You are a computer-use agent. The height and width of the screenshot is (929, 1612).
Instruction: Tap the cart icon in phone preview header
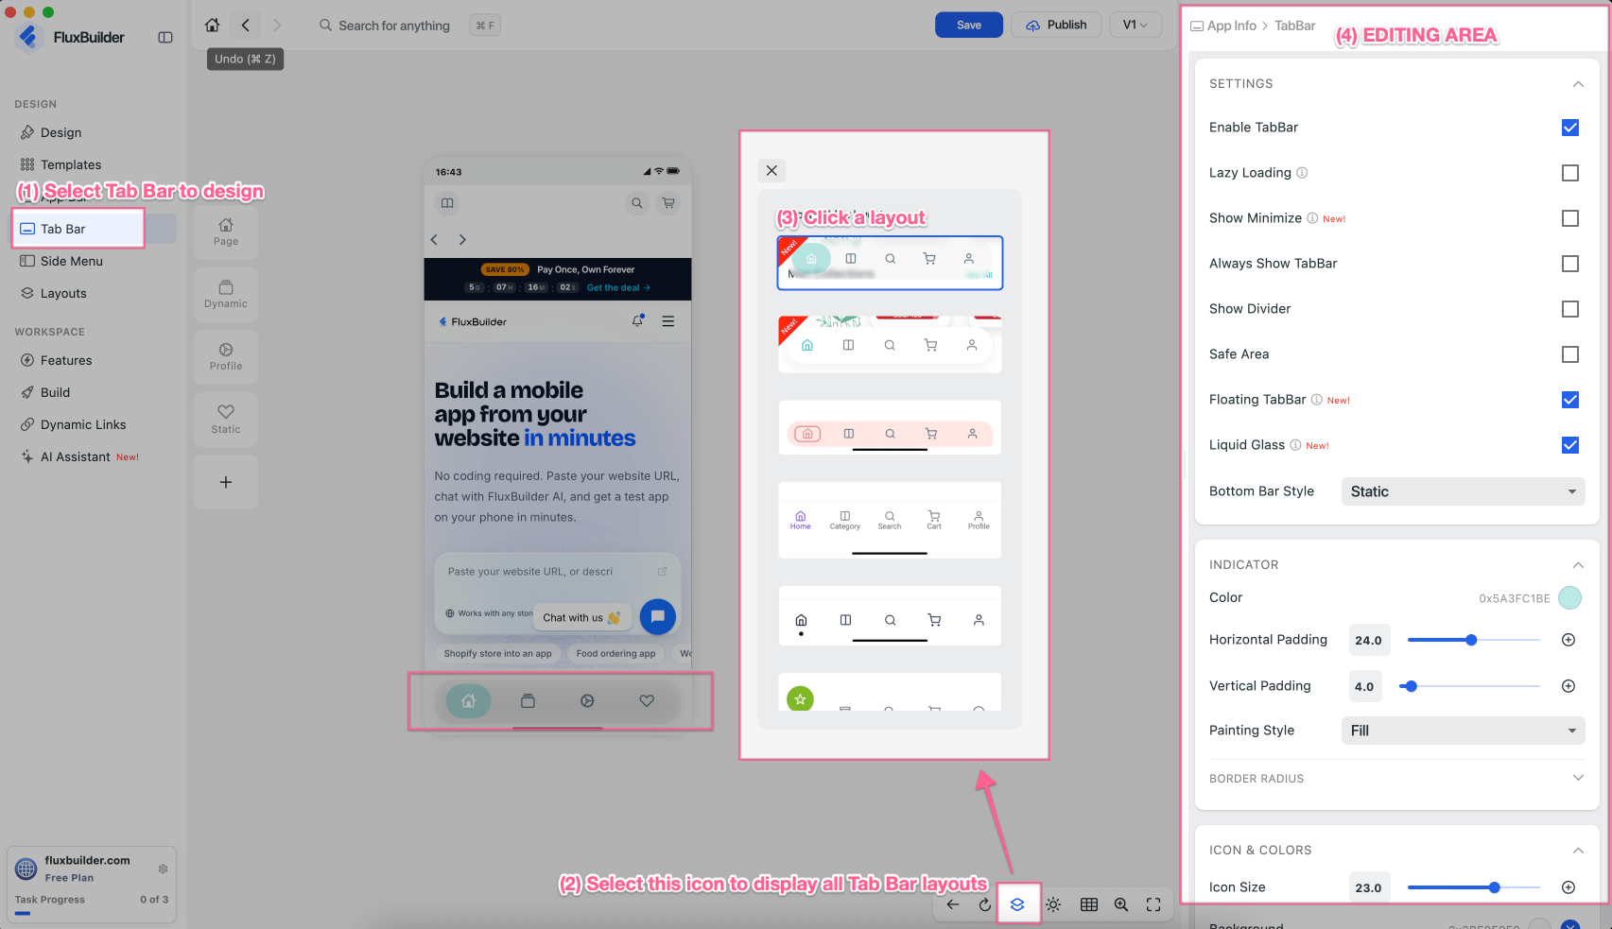tap(668, 203)
